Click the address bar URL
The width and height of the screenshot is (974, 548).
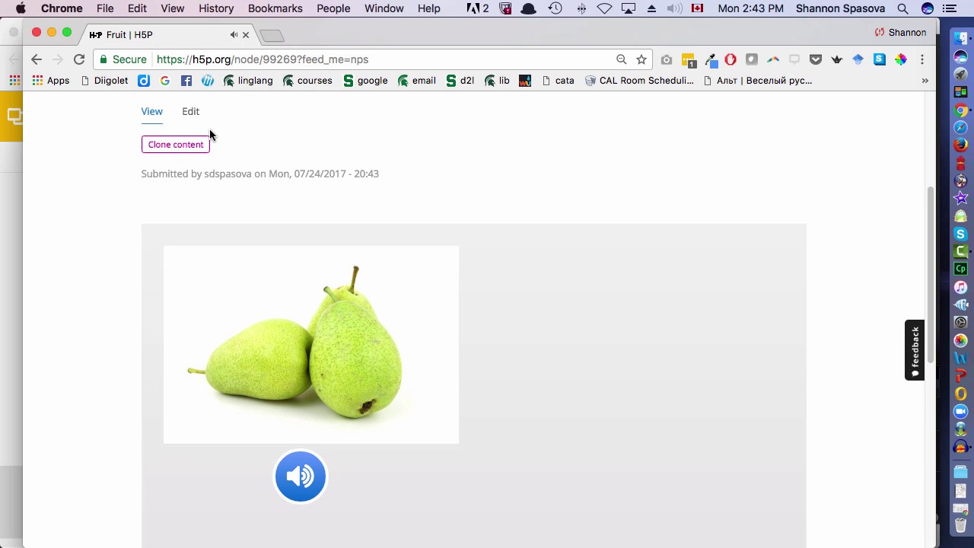click(263, 59)
